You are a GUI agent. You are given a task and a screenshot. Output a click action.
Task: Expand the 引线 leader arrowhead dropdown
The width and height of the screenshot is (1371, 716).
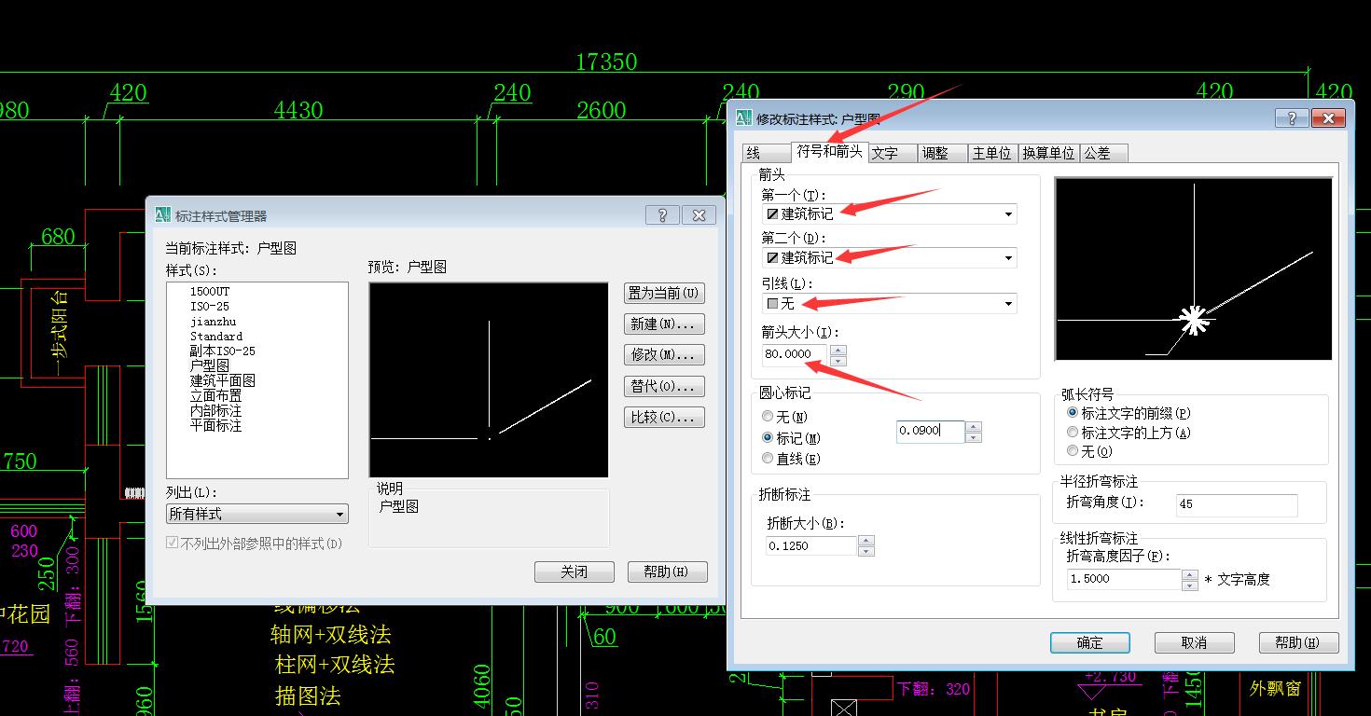(1007, 303)
